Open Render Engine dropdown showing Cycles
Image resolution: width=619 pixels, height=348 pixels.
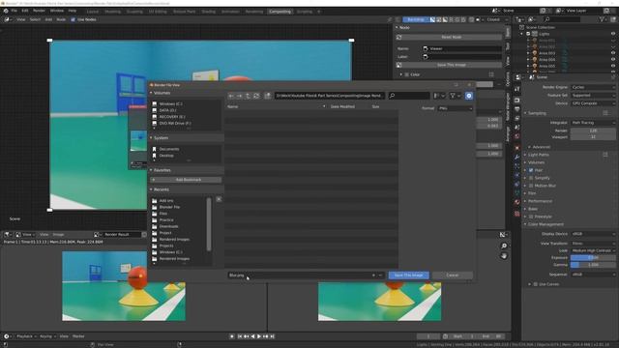593,87
